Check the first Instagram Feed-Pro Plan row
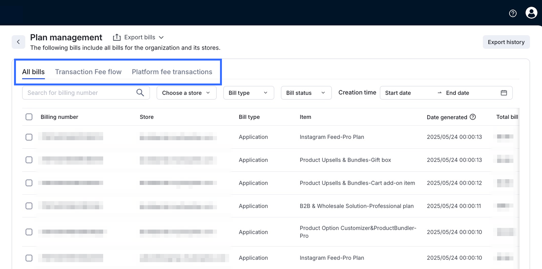 tap(29, 137)
